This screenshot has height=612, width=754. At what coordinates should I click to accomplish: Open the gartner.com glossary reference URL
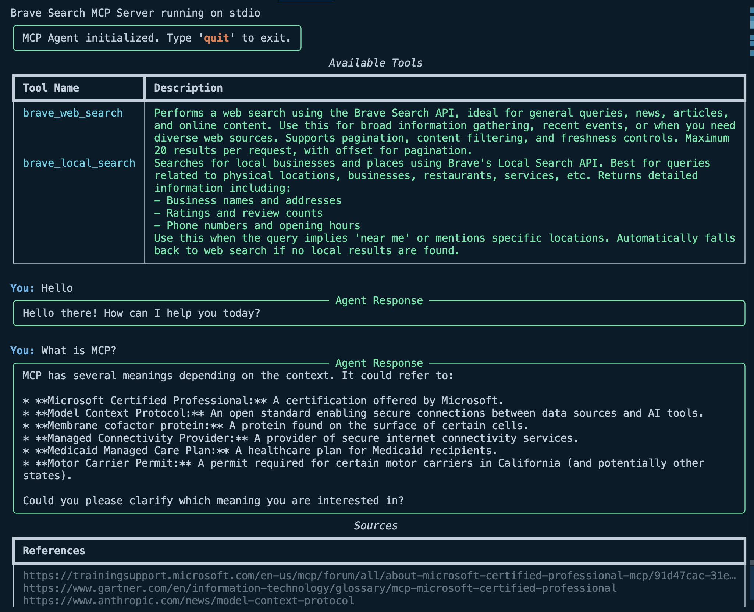[319, 588]
